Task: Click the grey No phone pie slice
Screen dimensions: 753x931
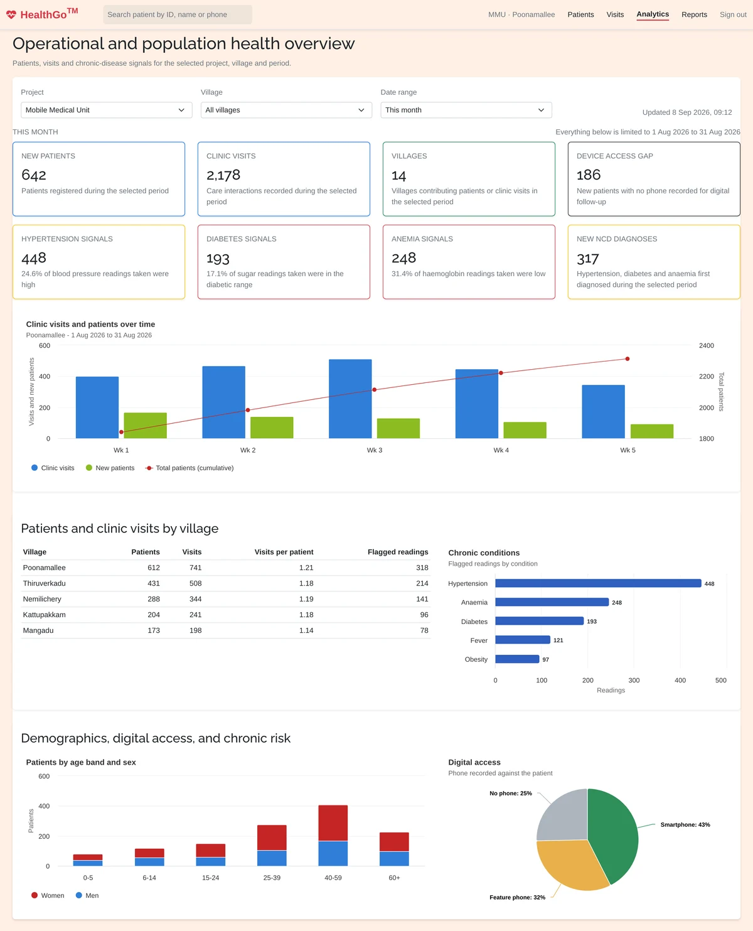Action: tap(563, 816)
